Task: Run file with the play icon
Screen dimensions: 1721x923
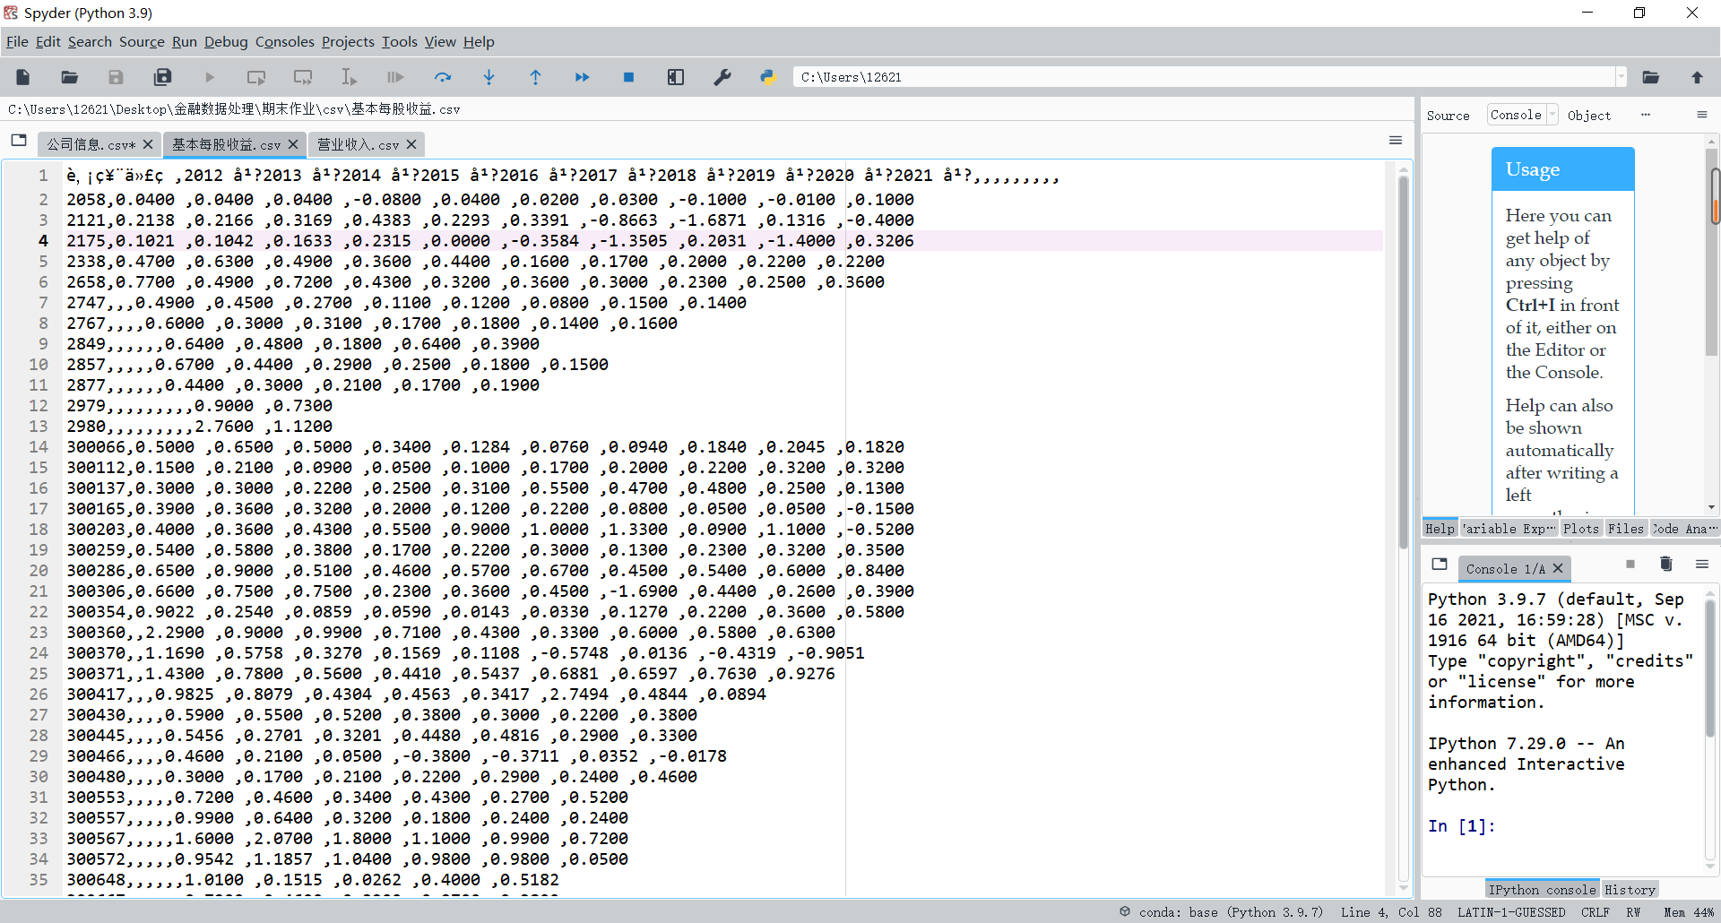Action: [210, 77]
